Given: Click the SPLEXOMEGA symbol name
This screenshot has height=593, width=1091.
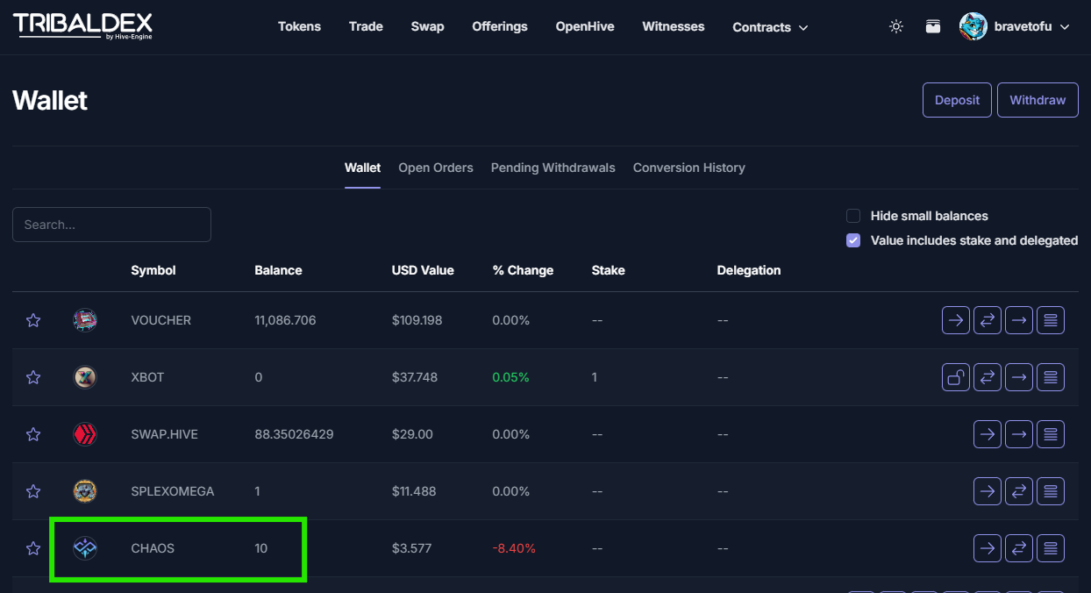Looking at the screenshot, I should tap(173, 491).
